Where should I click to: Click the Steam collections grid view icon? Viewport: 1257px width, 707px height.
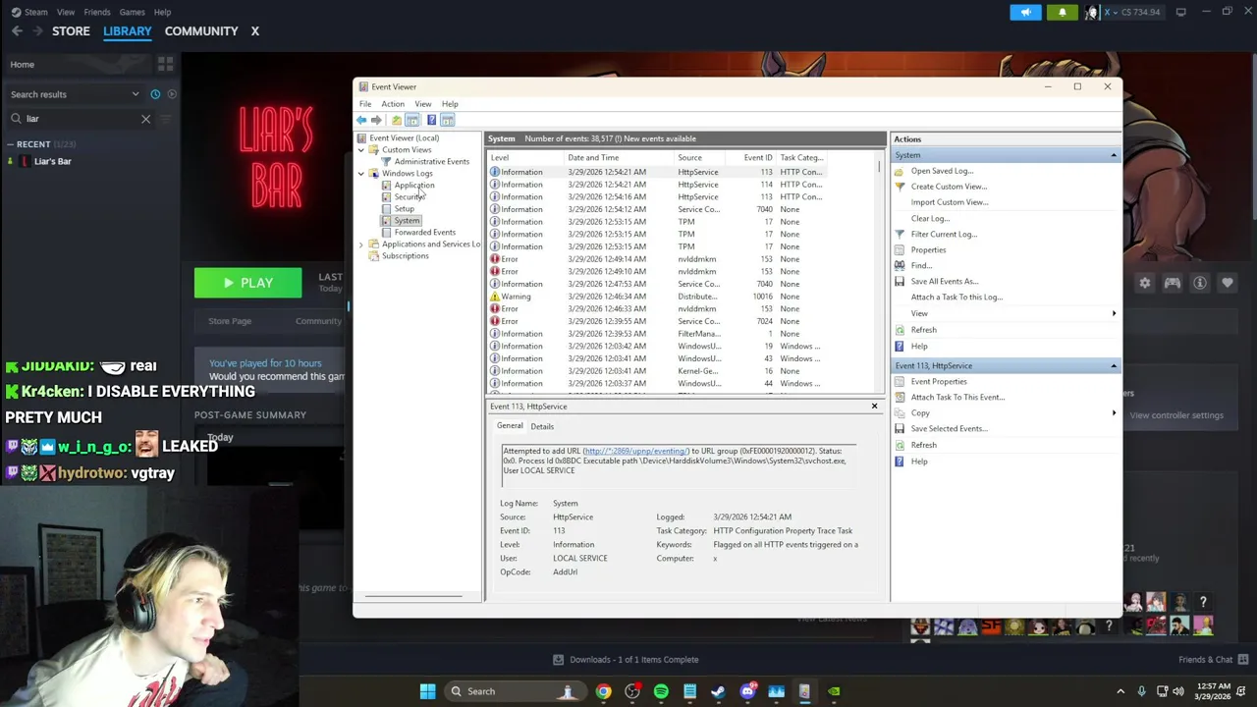165,64
